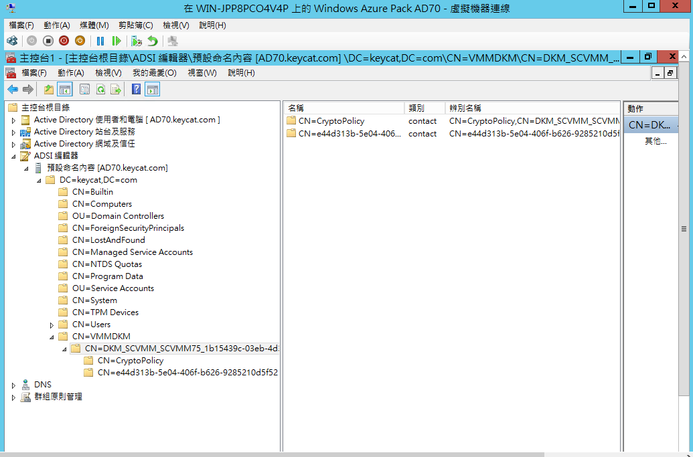Viewport: 693px width, 457px height.
Task: Click the Refresh icon in MMC toolbar
Action: (100, 90)
